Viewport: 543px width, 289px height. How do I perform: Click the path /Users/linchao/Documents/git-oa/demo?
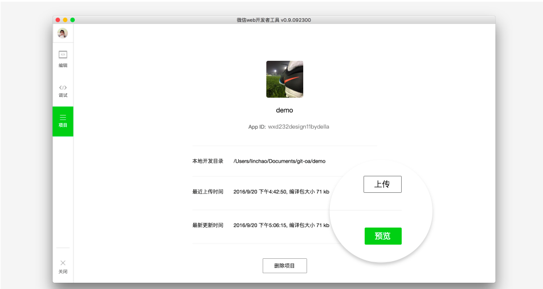point(279,161)
